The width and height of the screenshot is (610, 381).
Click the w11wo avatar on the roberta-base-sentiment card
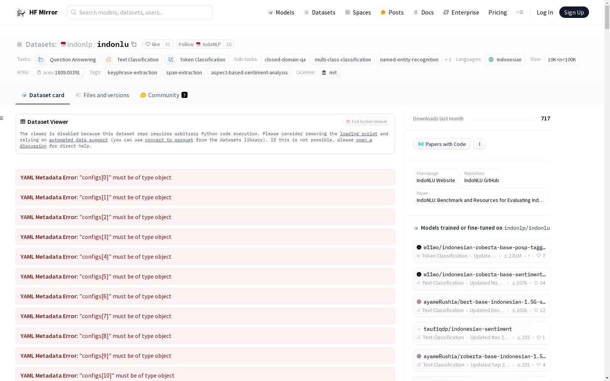[419, 274]
